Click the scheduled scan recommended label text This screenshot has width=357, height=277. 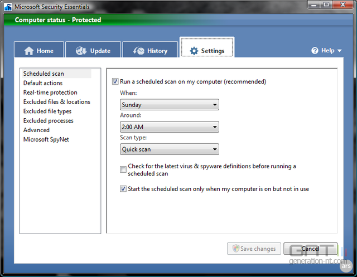click(x=193, y=81)
